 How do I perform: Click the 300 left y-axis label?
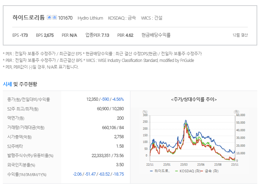tap(145, 115)
